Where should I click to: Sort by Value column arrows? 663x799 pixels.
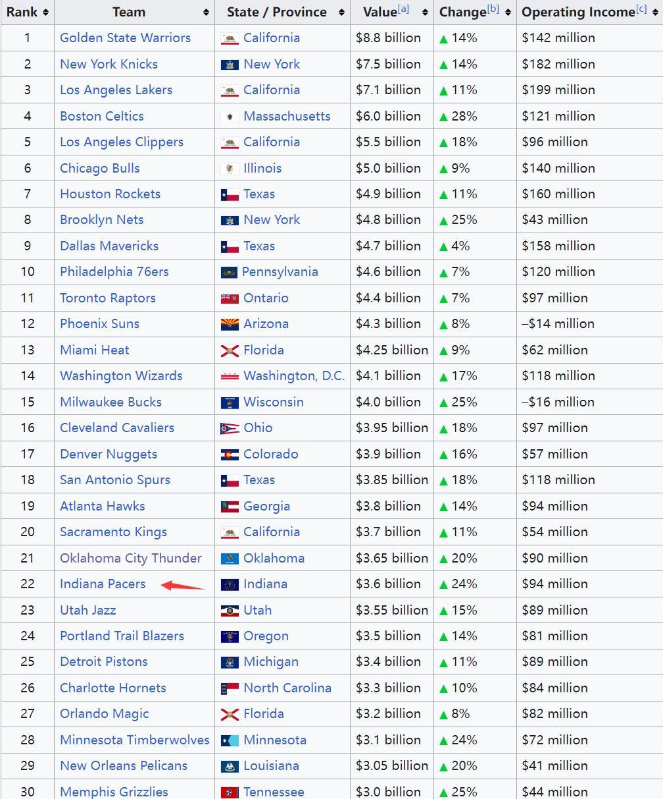click(x=425, y=13)
